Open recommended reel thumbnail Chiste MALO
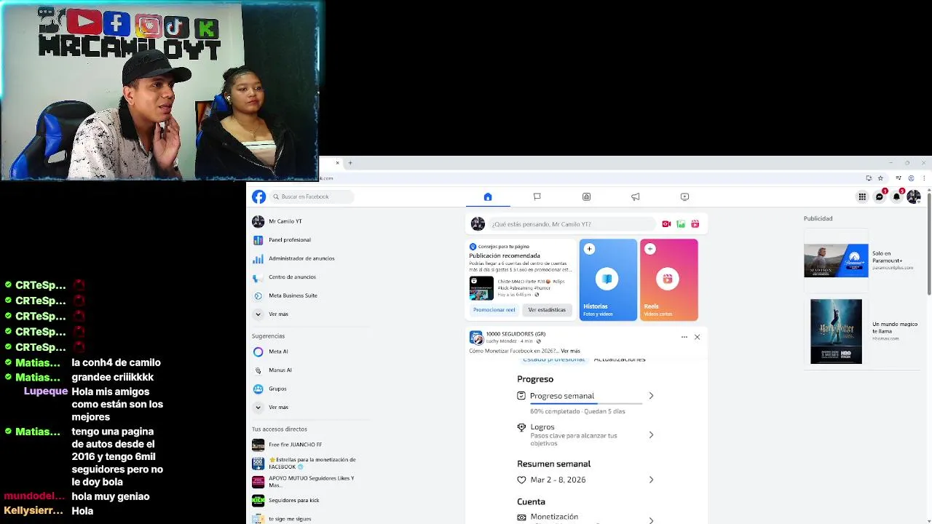This screenshot has width=932, height=524. 481,288
